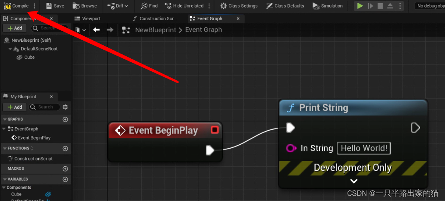The height and width of the screenshot is (201, 445).
Task: Click the Stop playback button
Action: click(380, 6)
